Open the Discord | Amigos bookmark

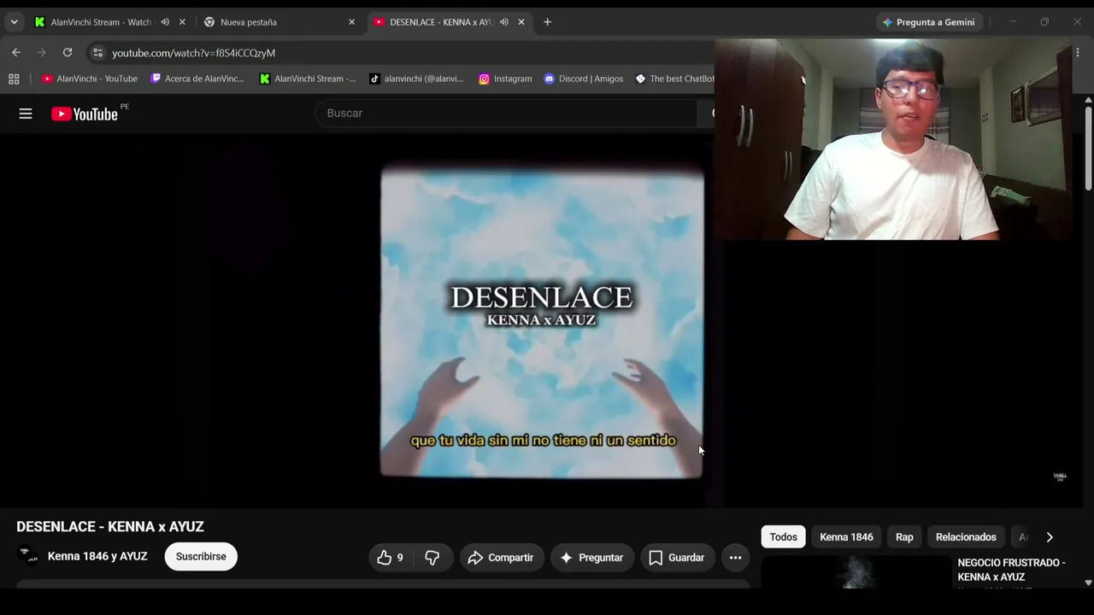(584, 79)
